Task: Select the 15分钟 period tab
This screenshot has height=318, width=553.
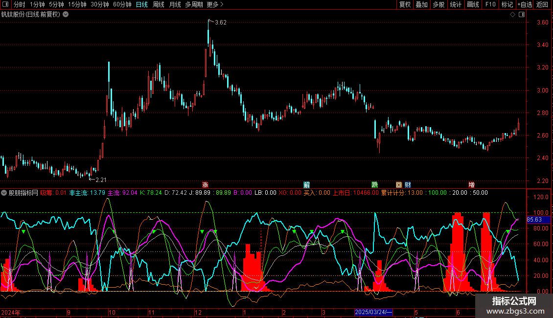Action: tap(77, 4)
